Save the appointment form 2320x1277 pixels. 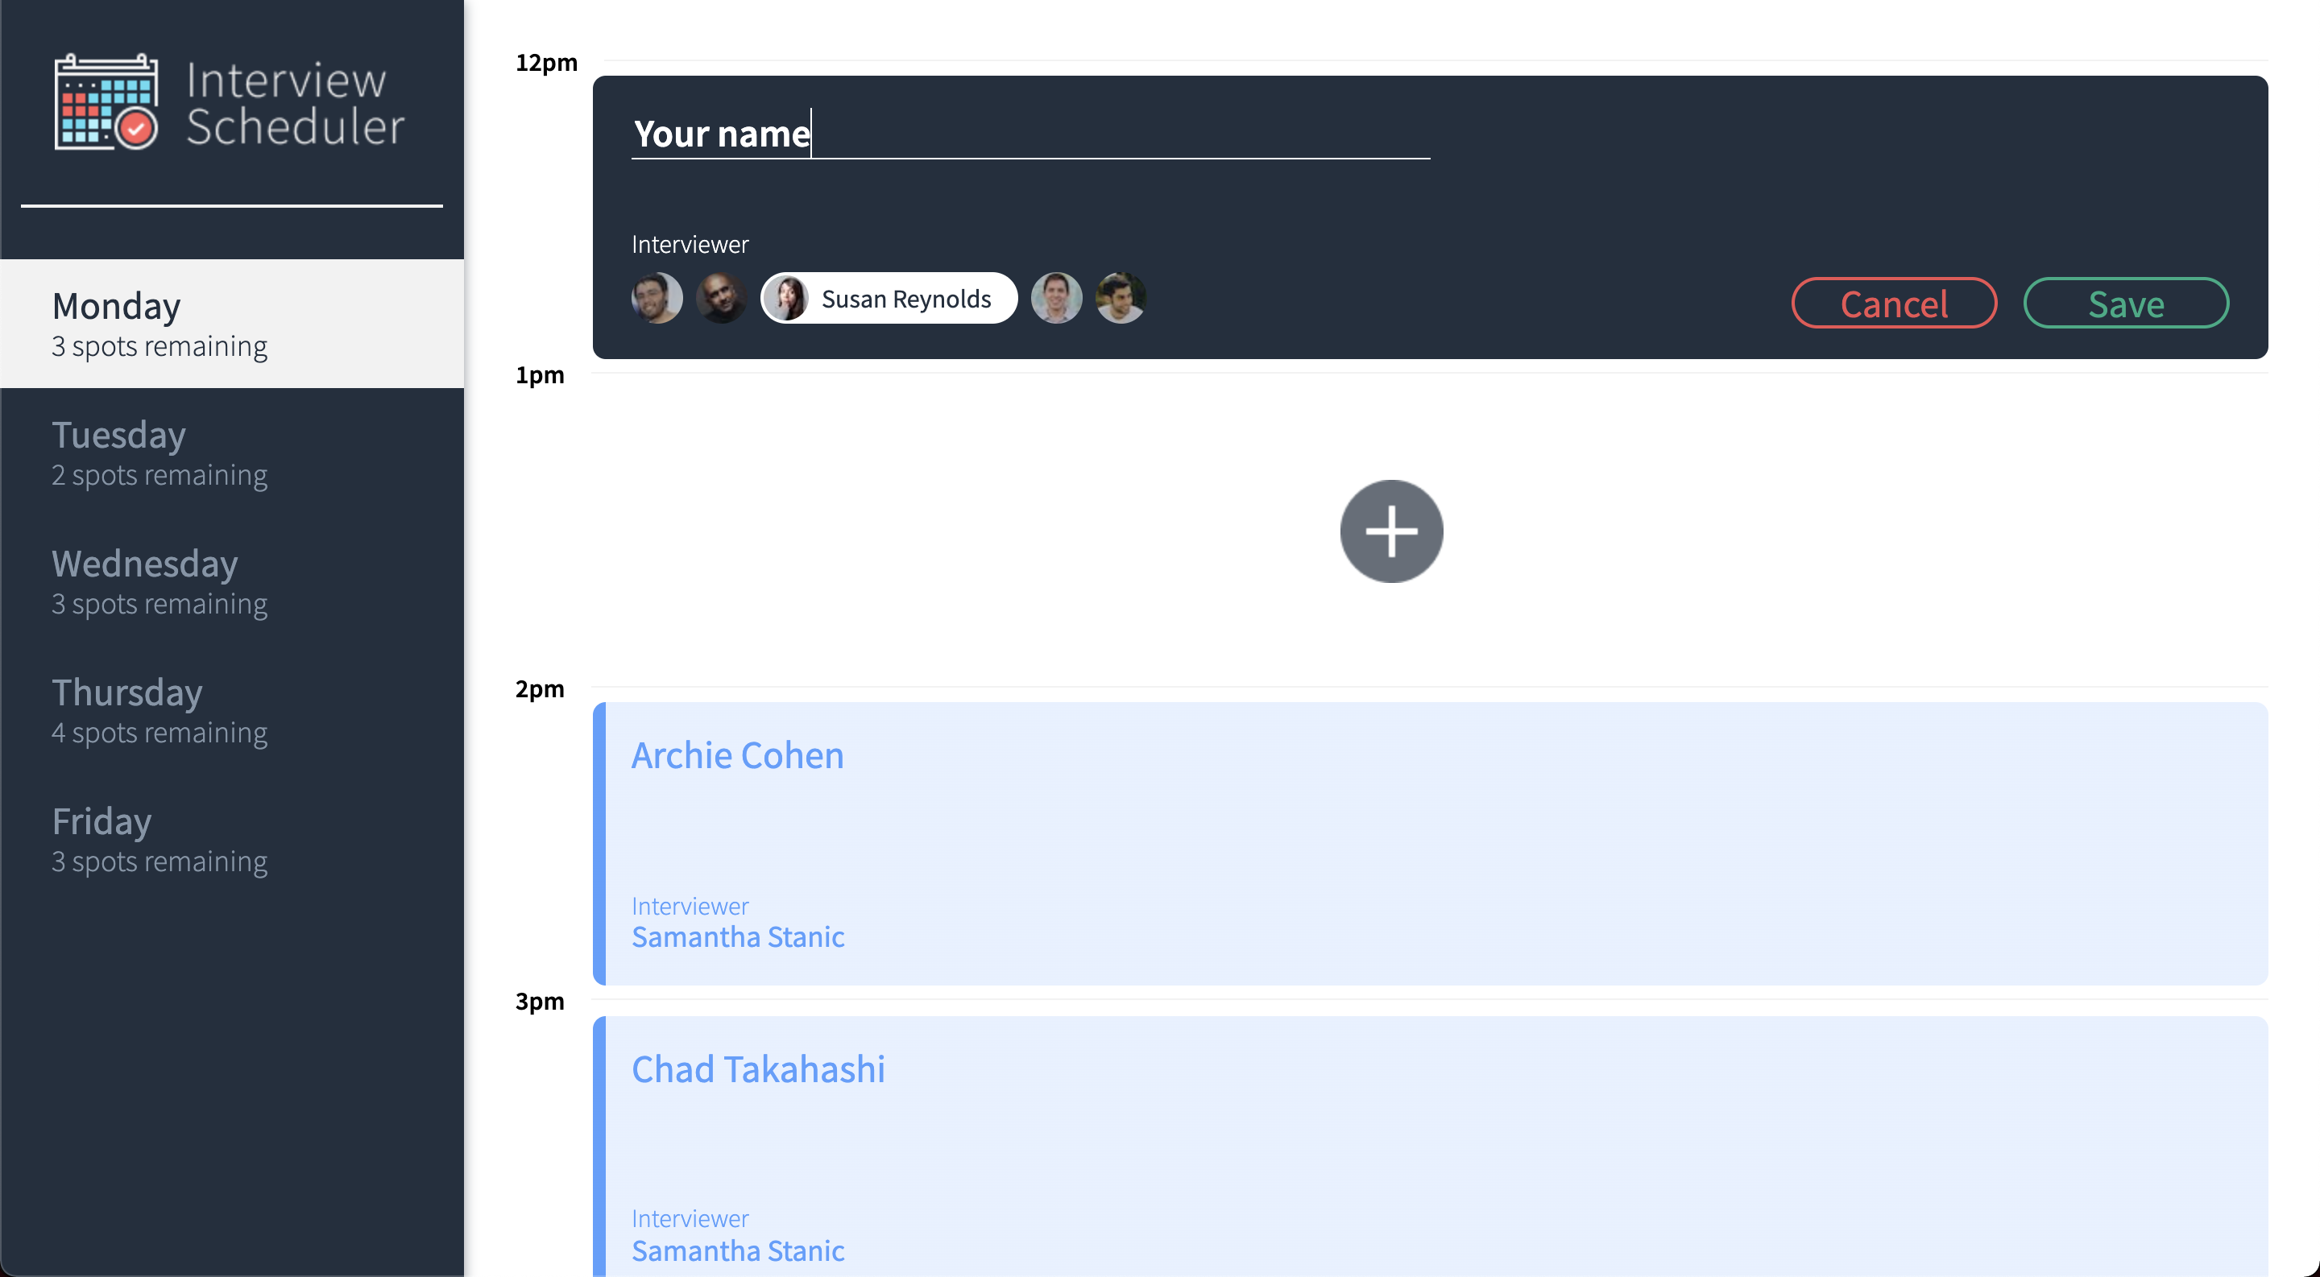point(2126,304)
